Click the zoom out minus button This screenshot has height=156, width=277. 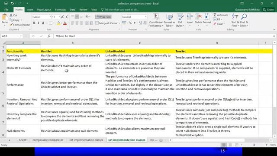242,145
